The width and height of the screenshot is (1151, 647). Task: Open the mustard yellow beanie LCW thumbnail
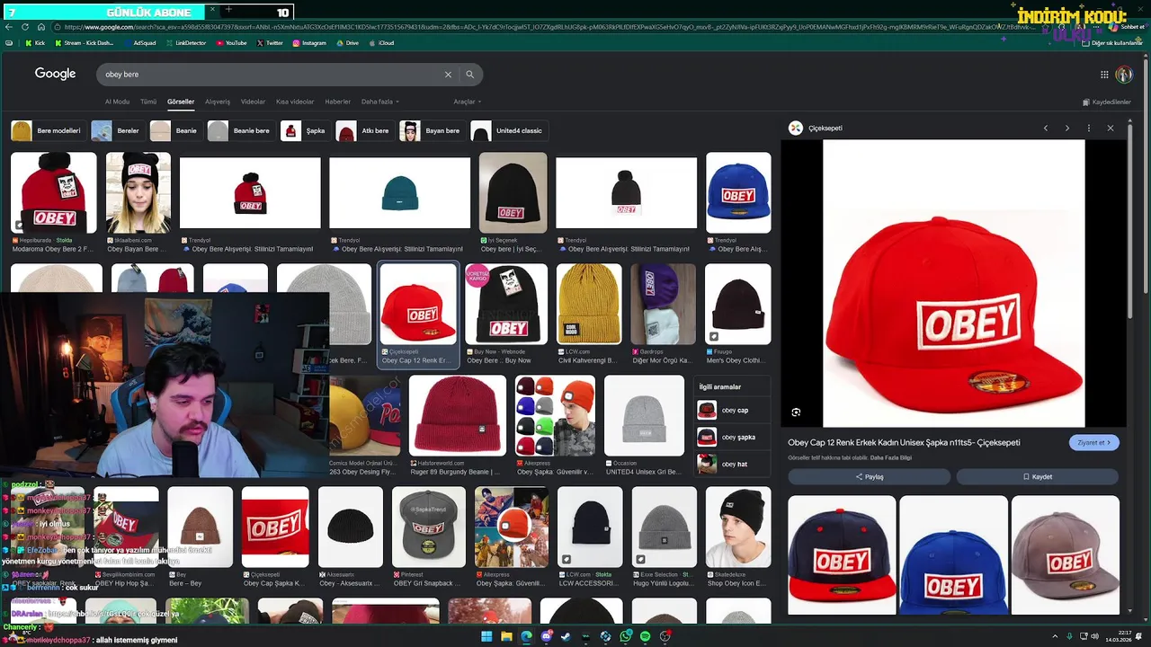coord(589,304)
